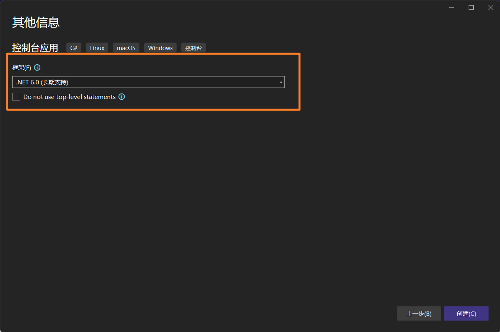Screen dimensions: 500x332
Task: Enable the Do not use top-level statements checkbox
Action: pos(16,97)
